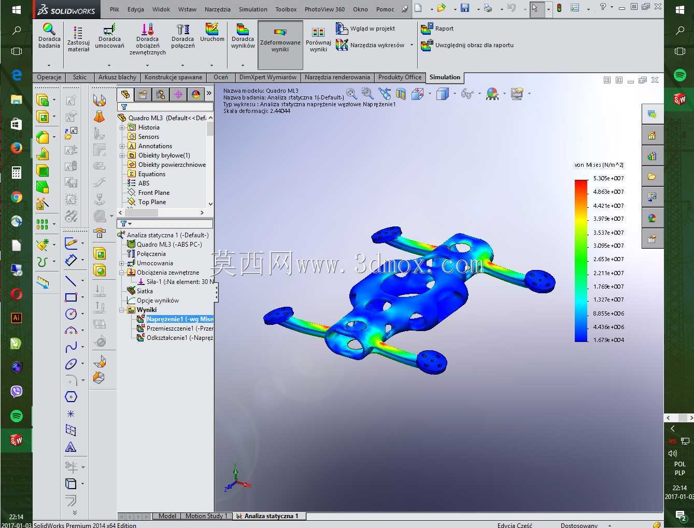The height and width of the screenshot is (528, 694).
Task: Collapse Obciążenia zewnętrzne node
Action: (122, 273)
